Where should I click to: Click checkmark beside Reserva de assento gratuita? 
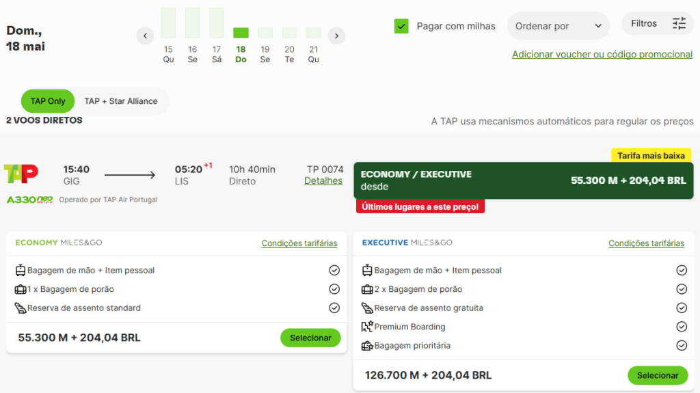click(682, 308)
